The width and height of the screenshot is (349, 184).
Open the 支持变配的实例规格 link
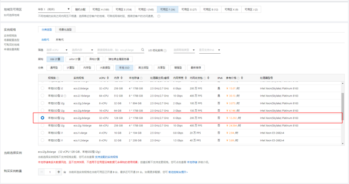tap(106, 157)
